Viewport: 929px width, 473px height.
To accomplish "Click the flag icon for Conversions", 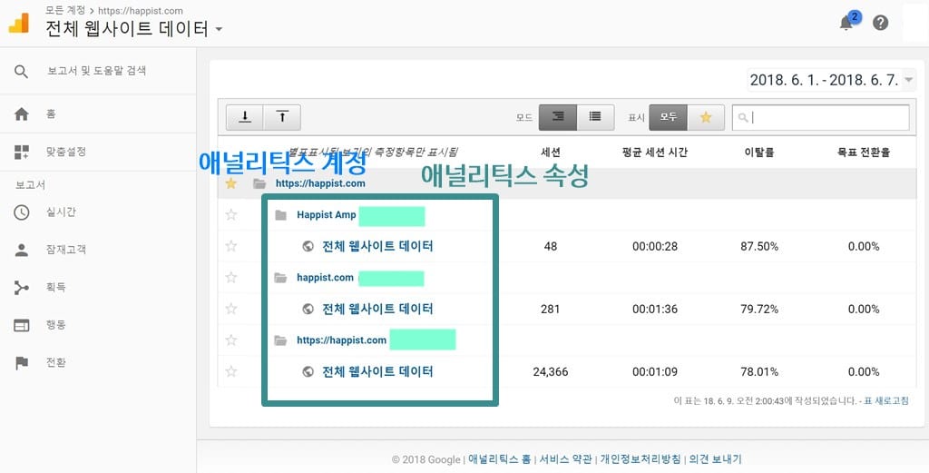I will tap(22, 363).
